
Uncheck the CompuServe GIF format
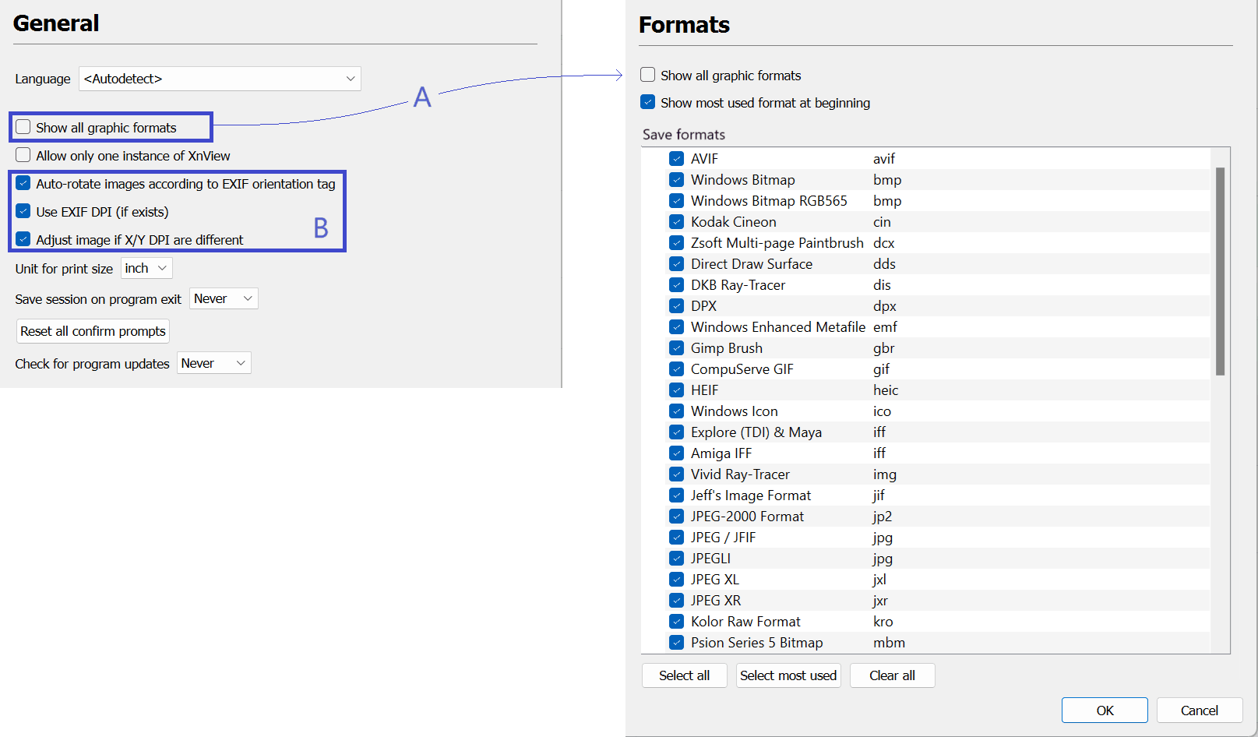click(677, 369)
